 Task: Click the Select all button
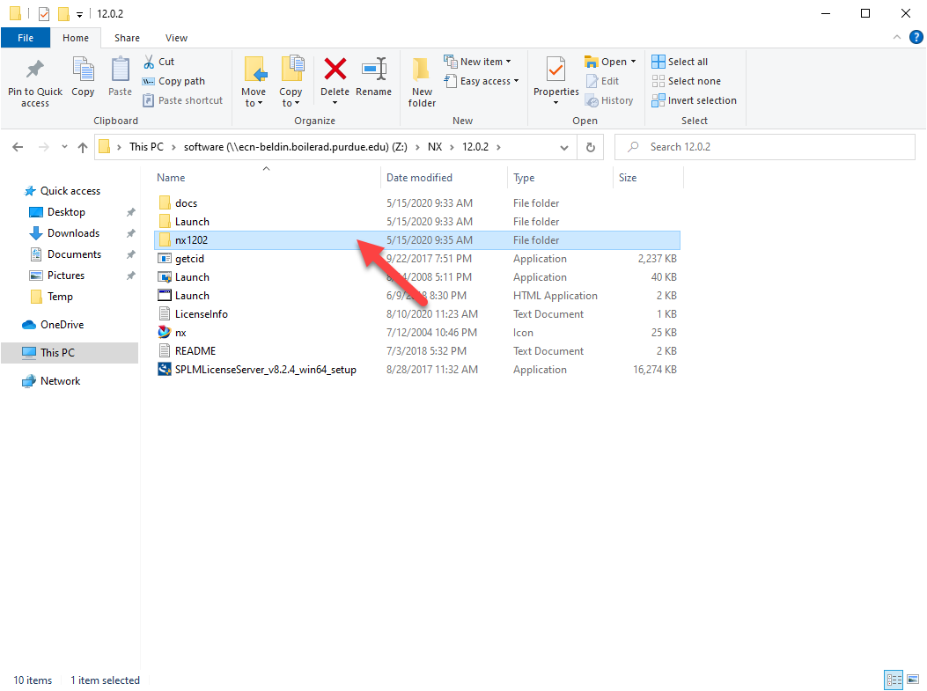pos(680,62)
